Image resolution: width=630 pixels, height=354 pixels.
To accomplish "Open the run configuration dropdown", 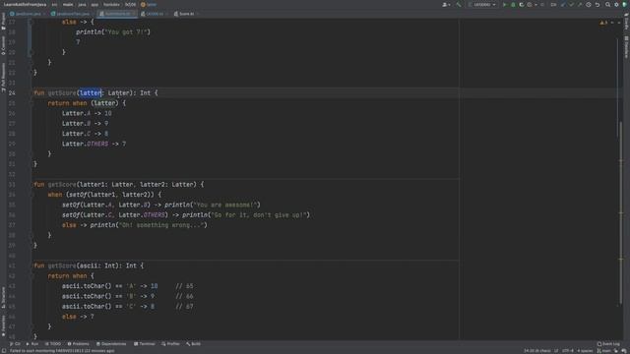I will (x=482, y=4).
